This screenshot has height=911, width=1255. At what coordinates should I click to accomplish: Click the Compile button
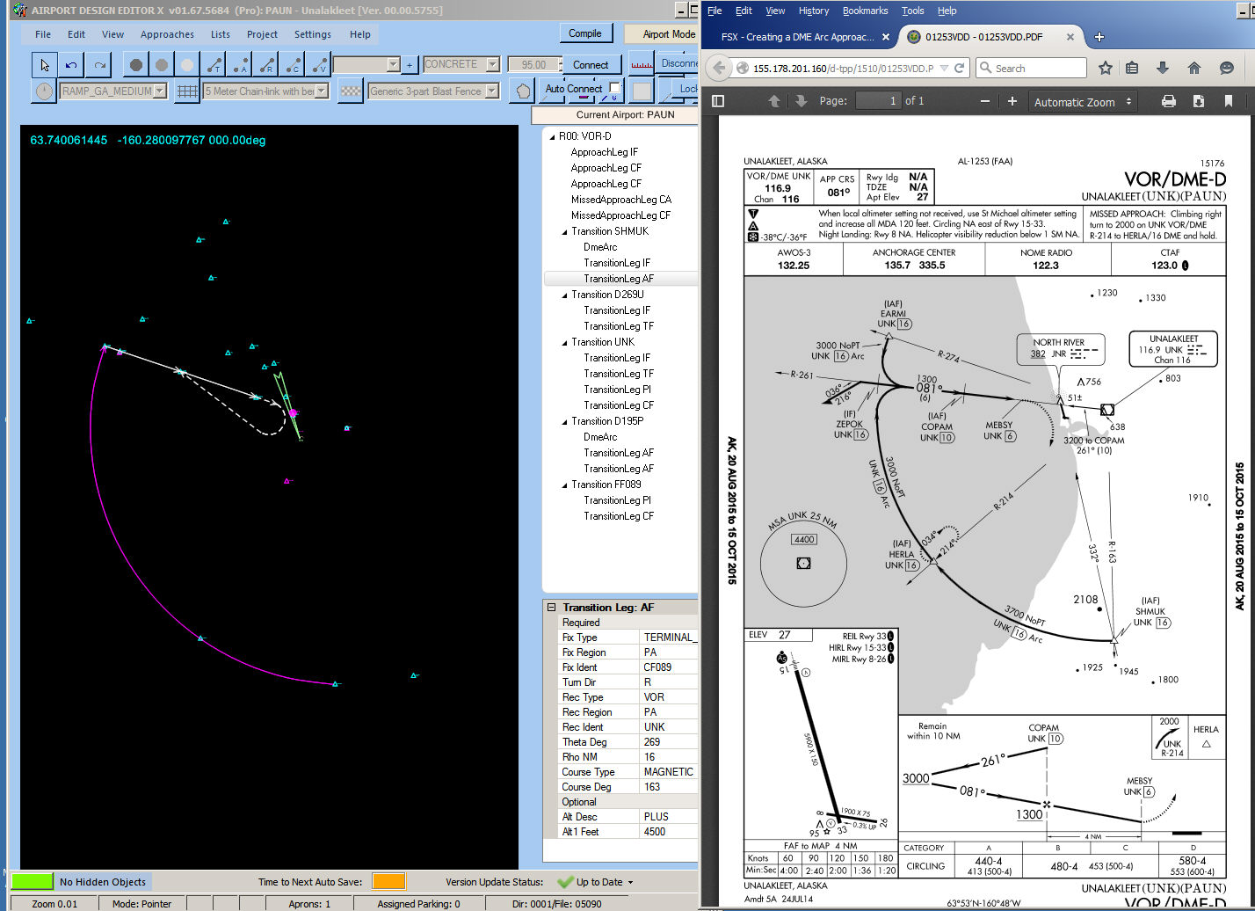[x=585, y=32]
